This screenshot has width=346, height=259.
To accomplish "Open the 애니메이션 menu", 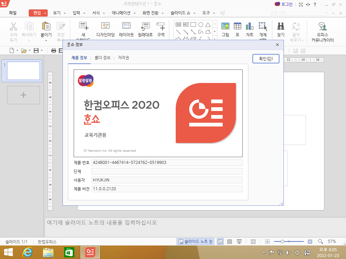I will [x=121, y=13].
